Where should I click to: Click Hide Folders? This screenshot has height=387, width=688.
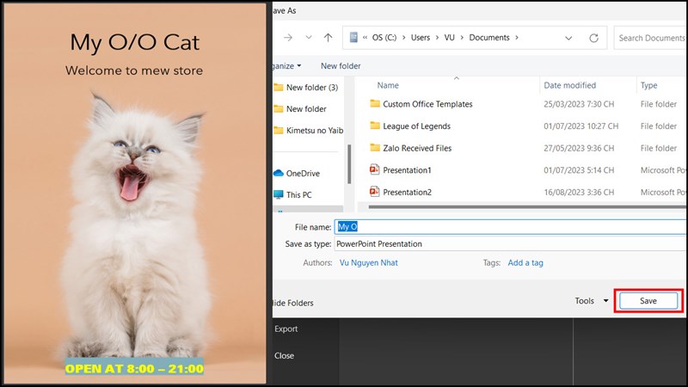292,303
